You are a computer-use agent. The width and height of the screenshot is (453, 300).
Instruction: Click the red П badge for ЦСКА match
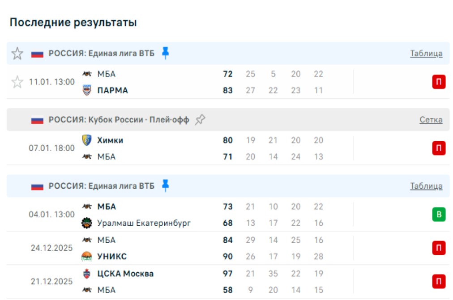439,281
